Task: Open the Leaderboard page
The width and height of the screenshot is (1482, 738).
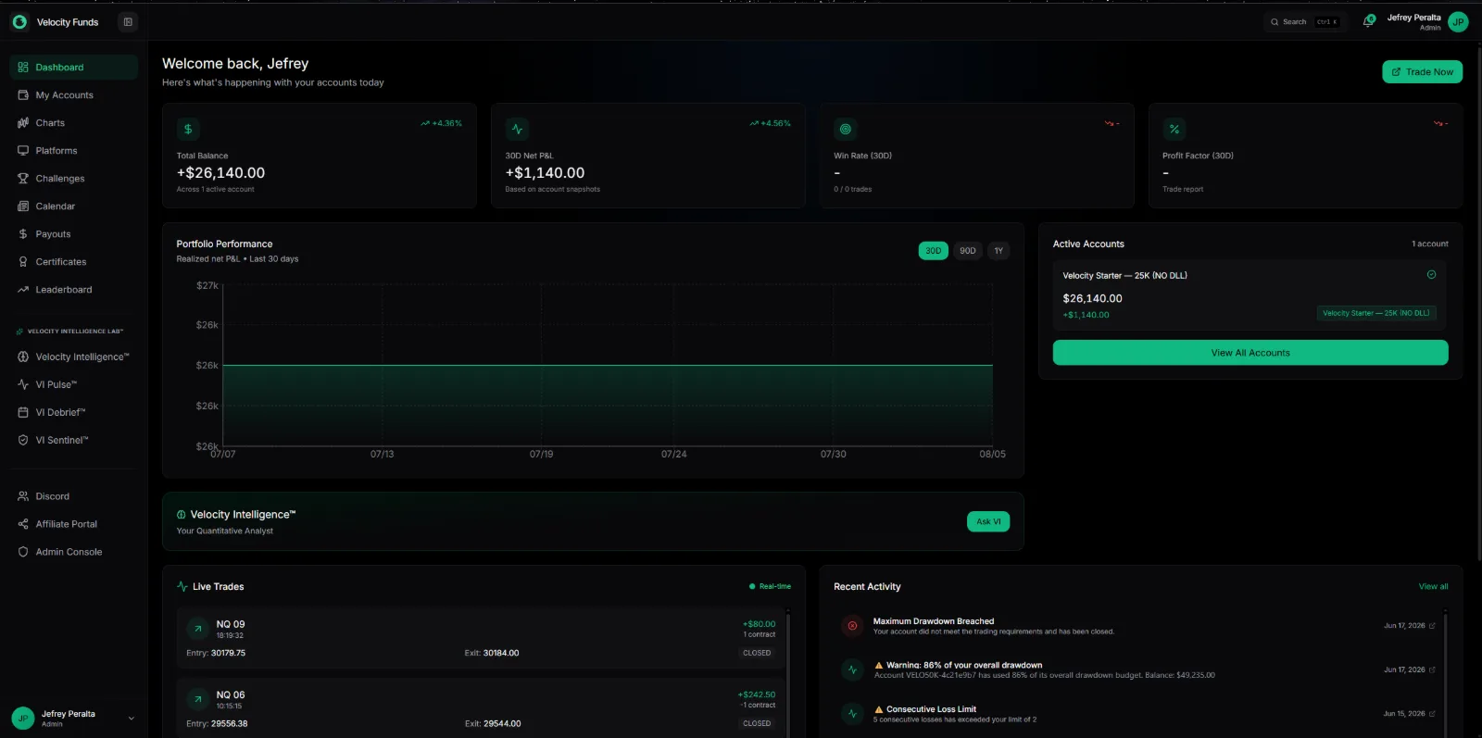Action: (x=73, y=290)
